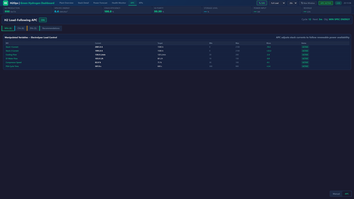Click the DI Water Flow variable name
Screen dimensions: 354x199
(12, 59)
